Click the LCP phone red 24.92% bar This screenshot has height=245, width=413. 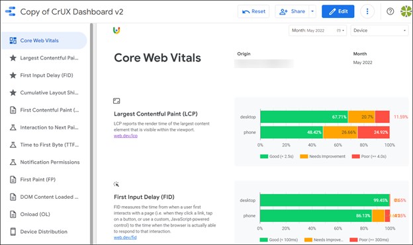point(373,132)
